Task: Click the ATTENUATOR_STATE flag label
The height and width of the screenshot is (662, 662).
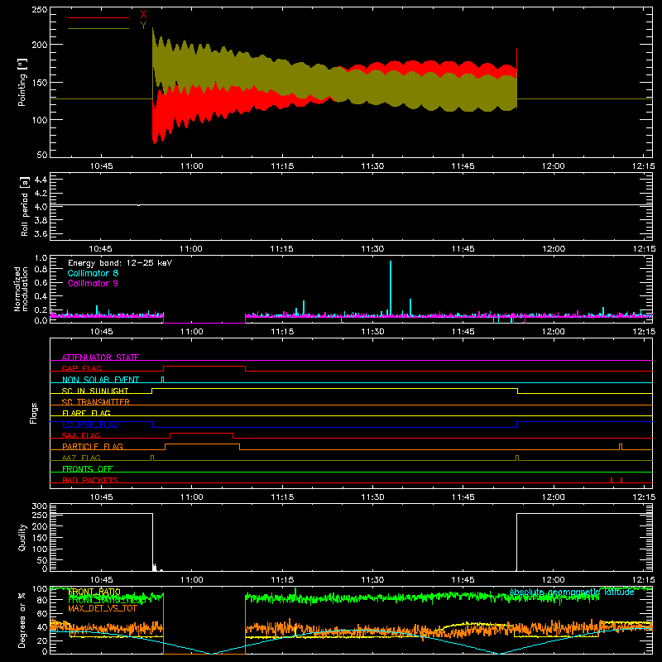Action: [100, 357]
